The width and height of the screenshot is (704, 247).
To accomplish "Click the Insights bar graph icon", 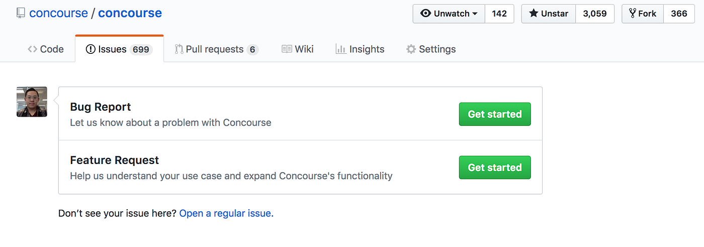I will tap(341, 49).
